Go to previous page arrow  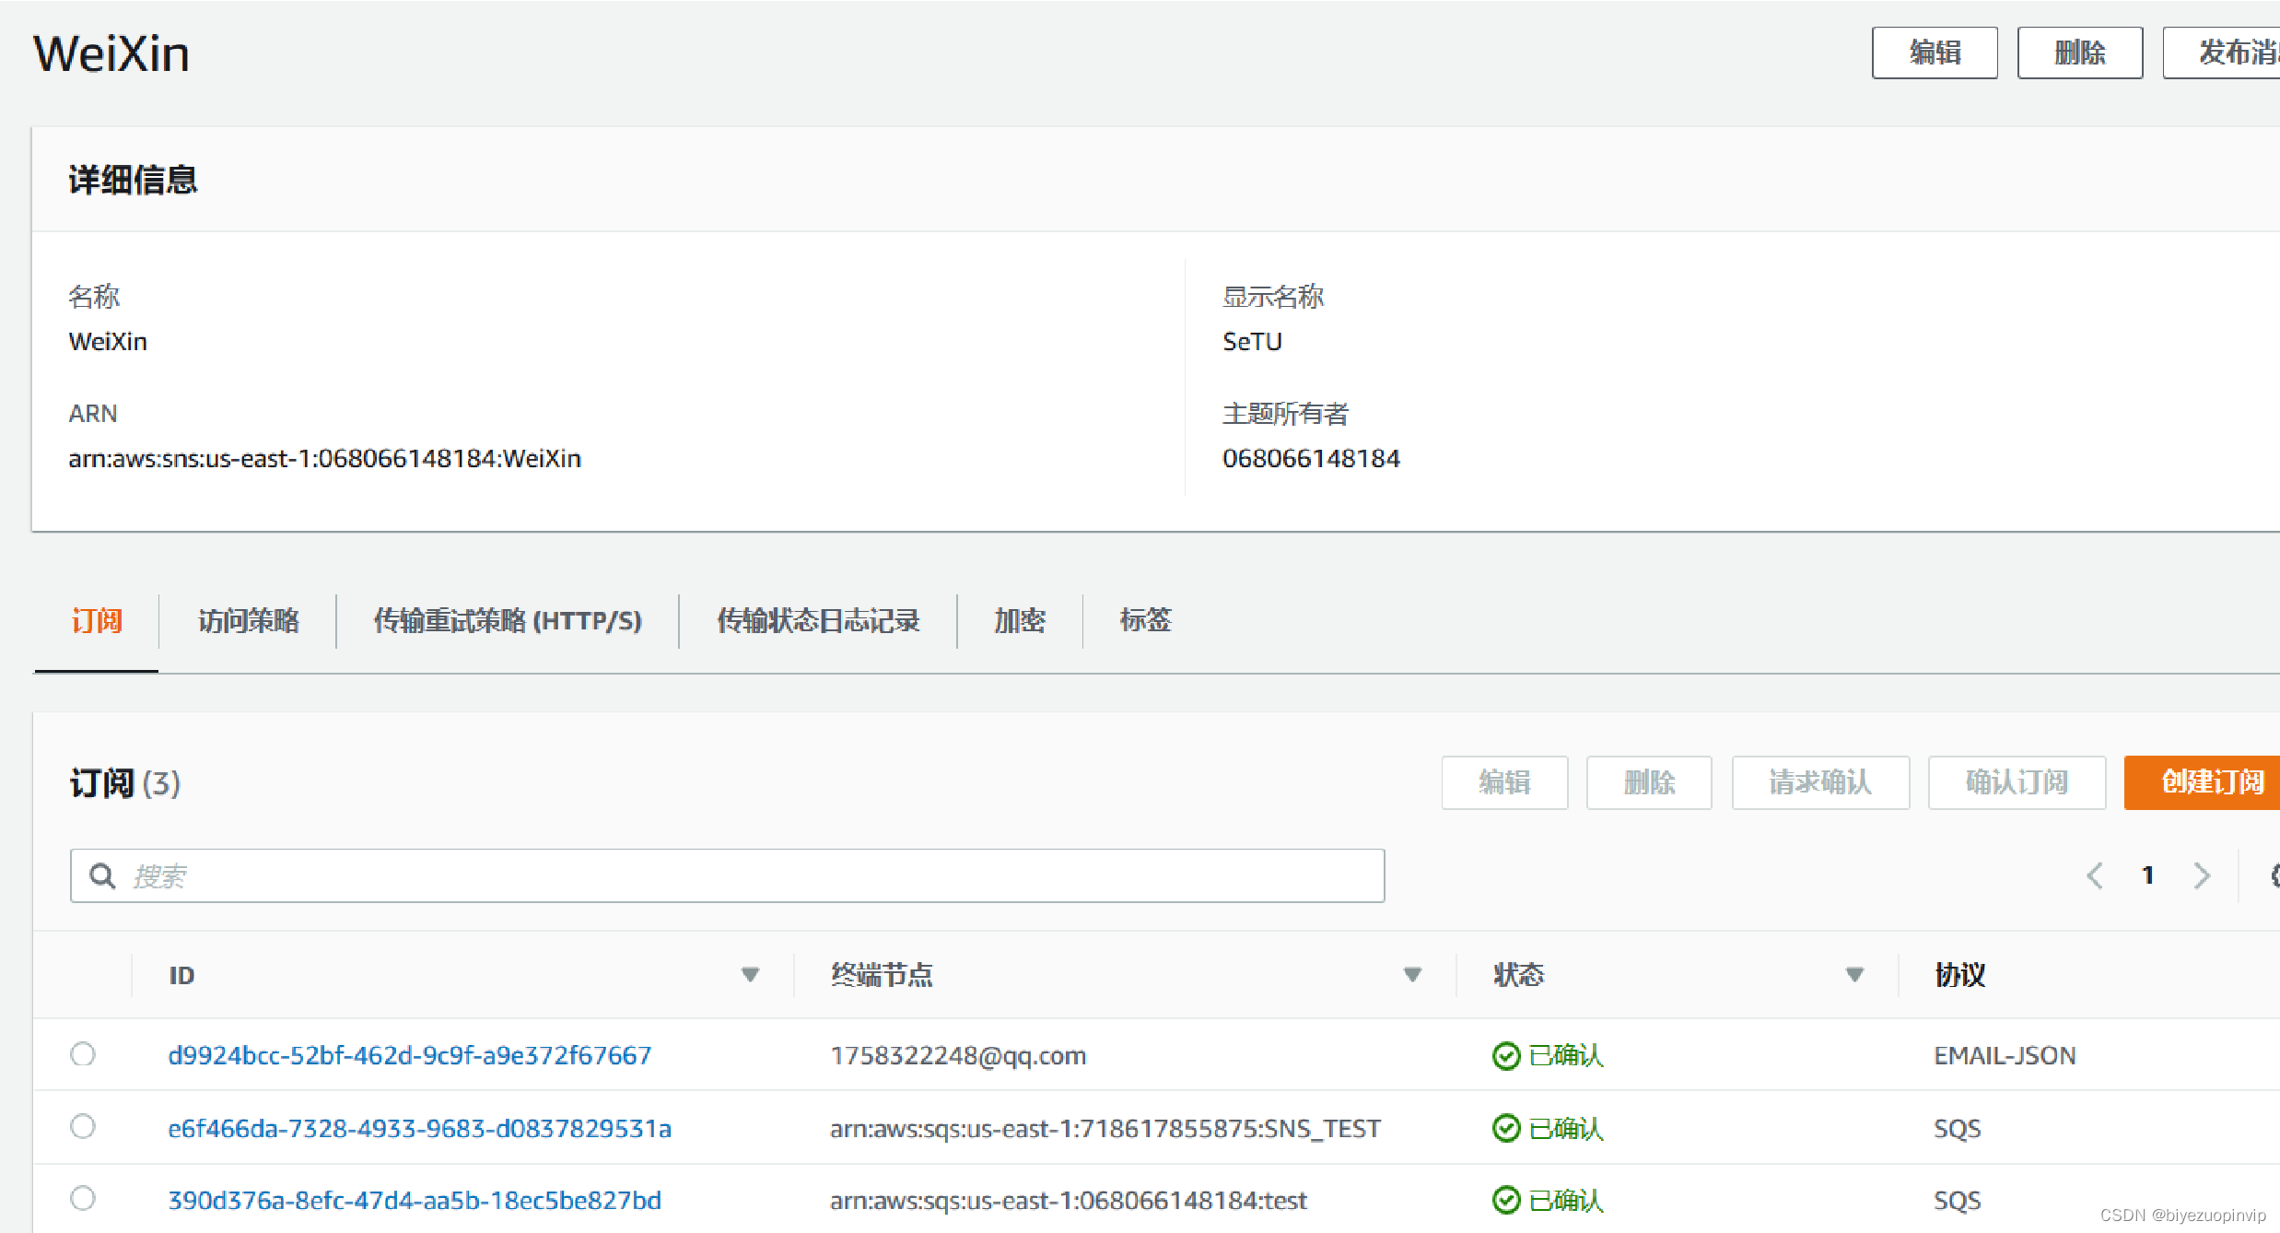pos(2095,875)
